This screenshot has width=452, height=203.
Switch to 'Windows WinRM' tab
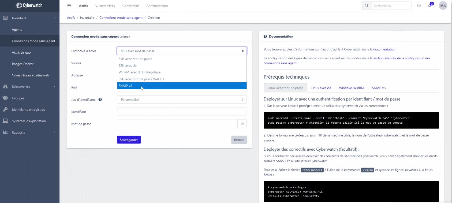point(351,88)
